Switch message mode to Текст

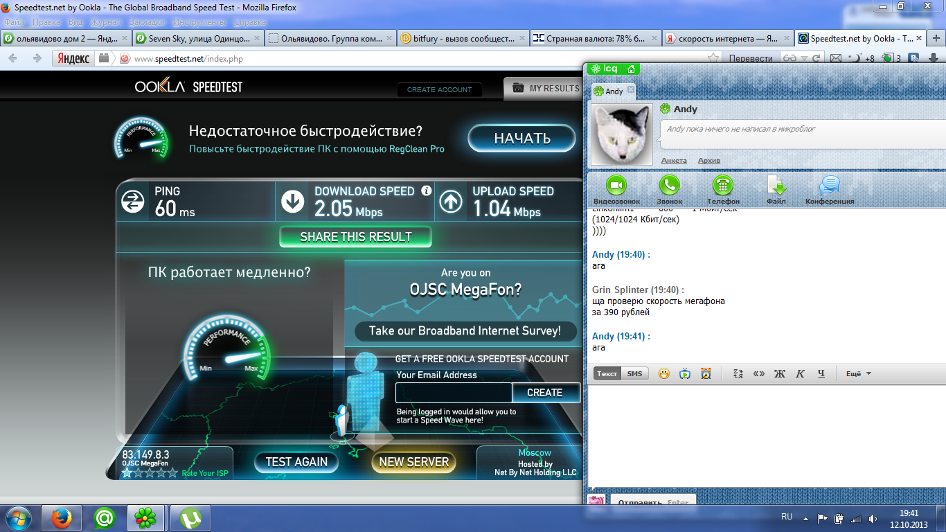[x=607, y=374]
